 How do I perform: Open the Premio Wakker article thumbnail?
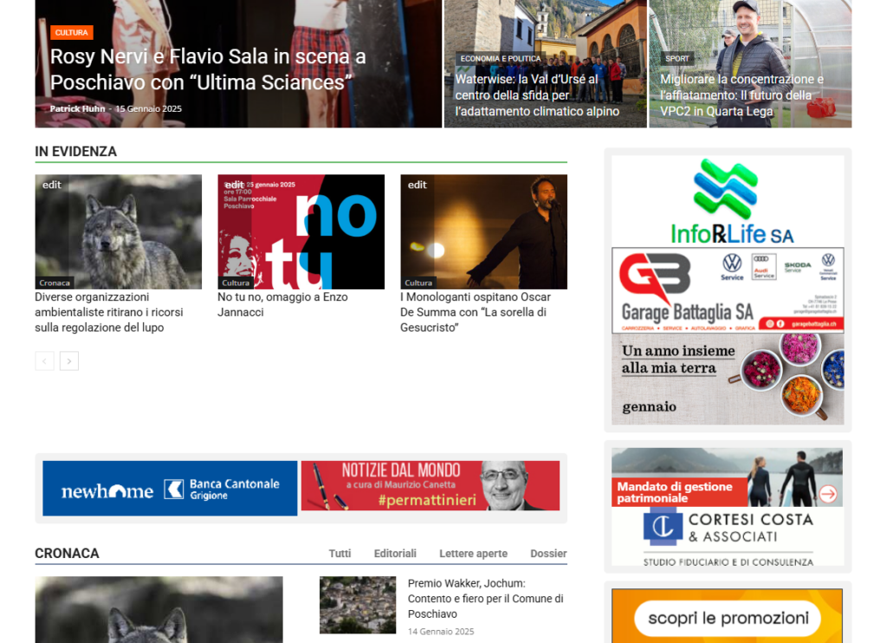pyautogui.click(x=357, y=605)
